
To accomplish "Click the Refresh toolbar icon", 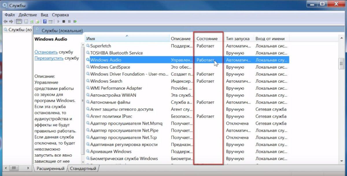I will pyautogui.click(x=32, y=21).
